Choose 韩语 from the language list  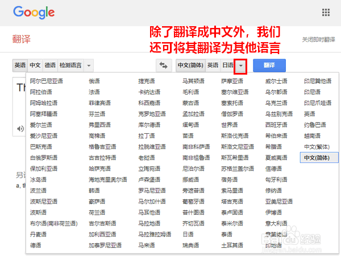94,191
